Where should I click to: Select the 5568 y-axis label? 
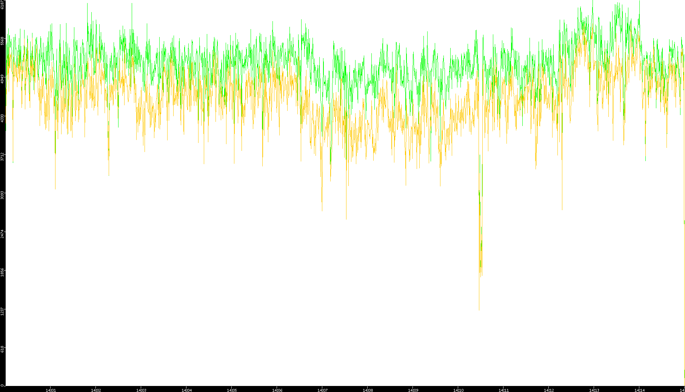pos(2,41)
